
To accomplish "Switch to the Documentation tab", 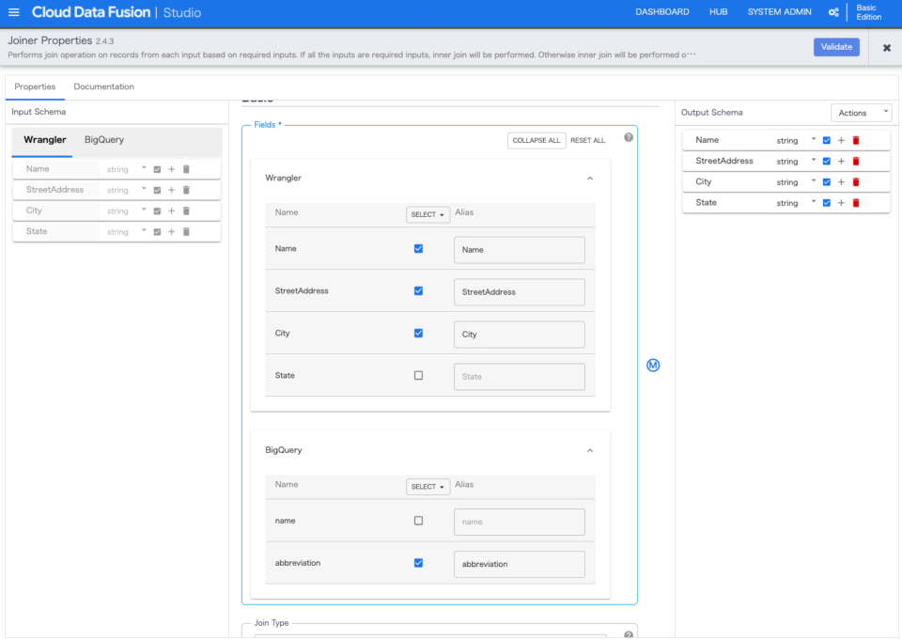I will click(x=103, y=86).
